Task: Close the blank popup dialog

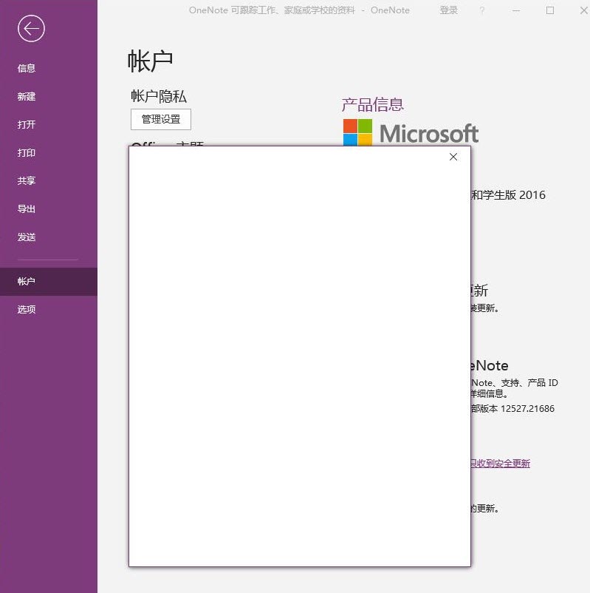Action: (x=453, y=157)
